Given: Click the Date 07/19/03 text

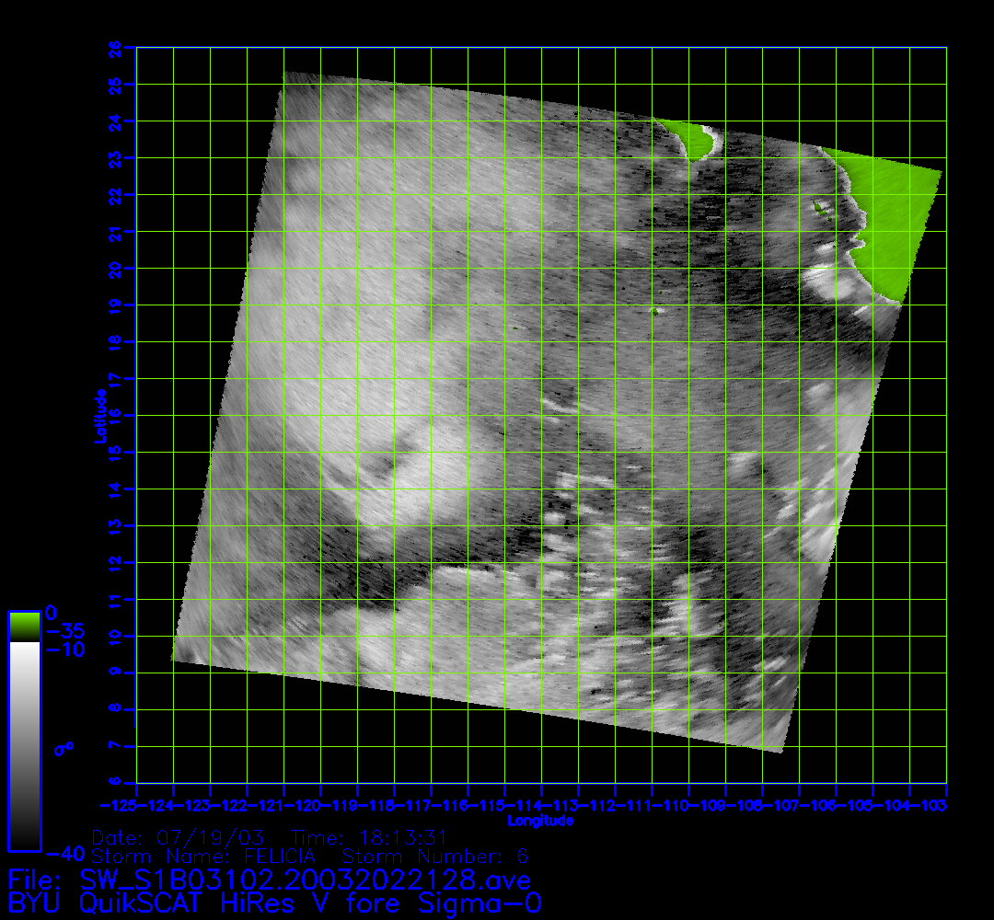Looking at the screenshot, I should pos(178,837).
